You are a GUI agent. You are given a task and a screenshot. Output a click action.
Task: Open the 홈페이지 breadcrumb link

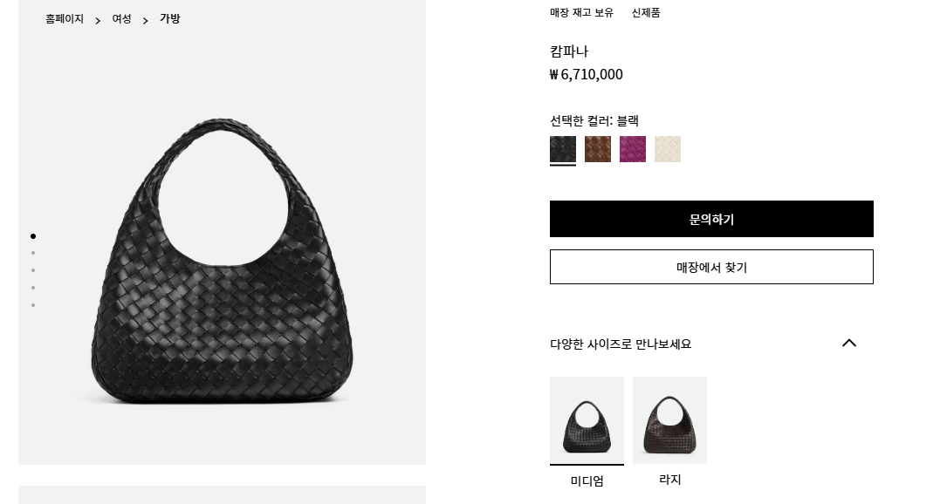click(x=65, y=18)
